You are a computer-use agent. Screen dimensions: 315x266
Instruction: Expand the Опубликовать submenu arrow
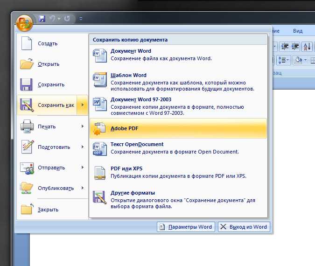click(x=82, y=188)
